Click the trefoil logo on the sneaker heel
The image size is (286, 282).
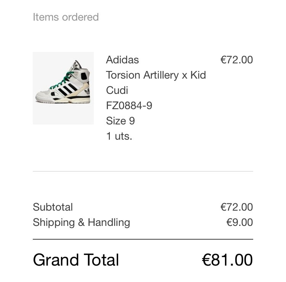[x=87, y=91]
